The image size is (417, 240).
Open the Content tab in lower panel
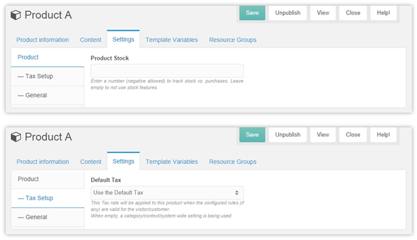click(x=91, y=162)
